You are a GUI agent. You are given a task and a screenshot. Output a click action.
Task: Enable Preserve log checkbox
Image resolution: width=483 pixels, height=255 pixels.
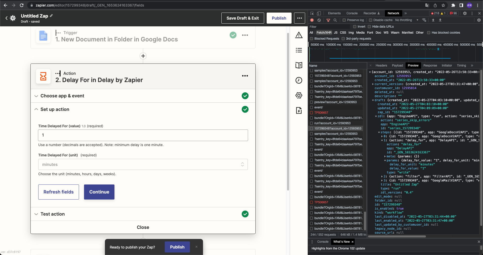(x=344, y=20)
